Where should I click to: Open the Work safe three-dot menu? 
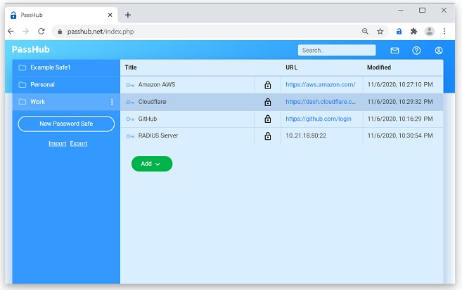(112, 102)
